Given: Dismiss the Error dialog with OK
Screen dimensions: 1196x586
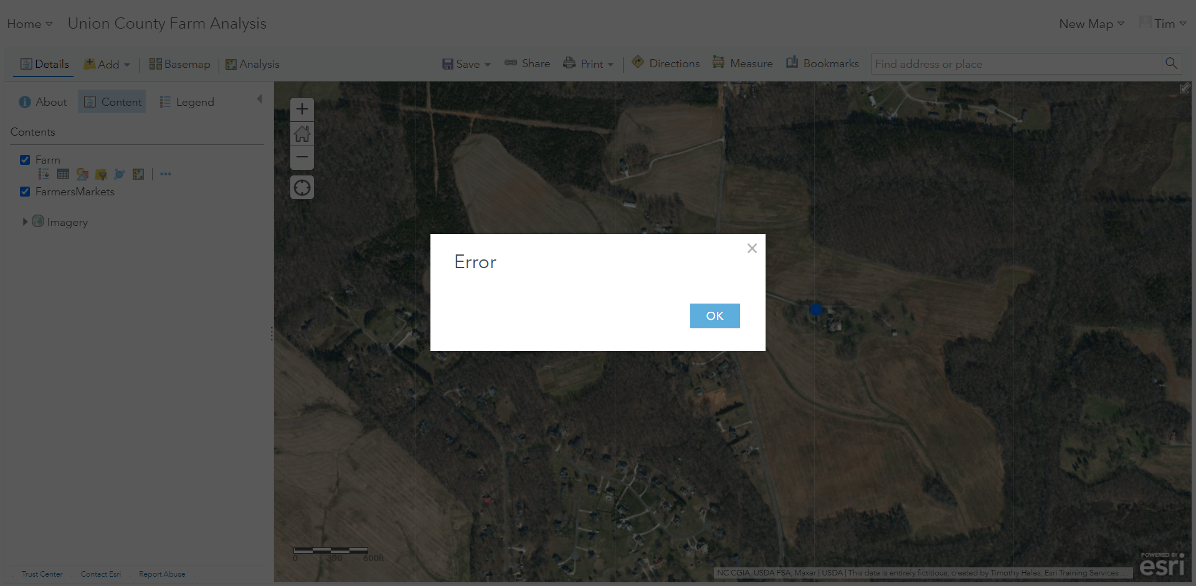Looking at the screenshot, I should (x=714, y=315).
